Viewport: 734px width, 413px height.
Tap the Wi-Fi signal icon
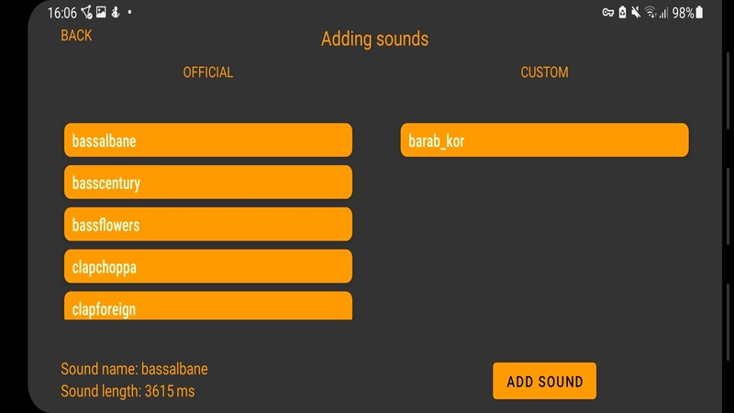click(650, 13)
